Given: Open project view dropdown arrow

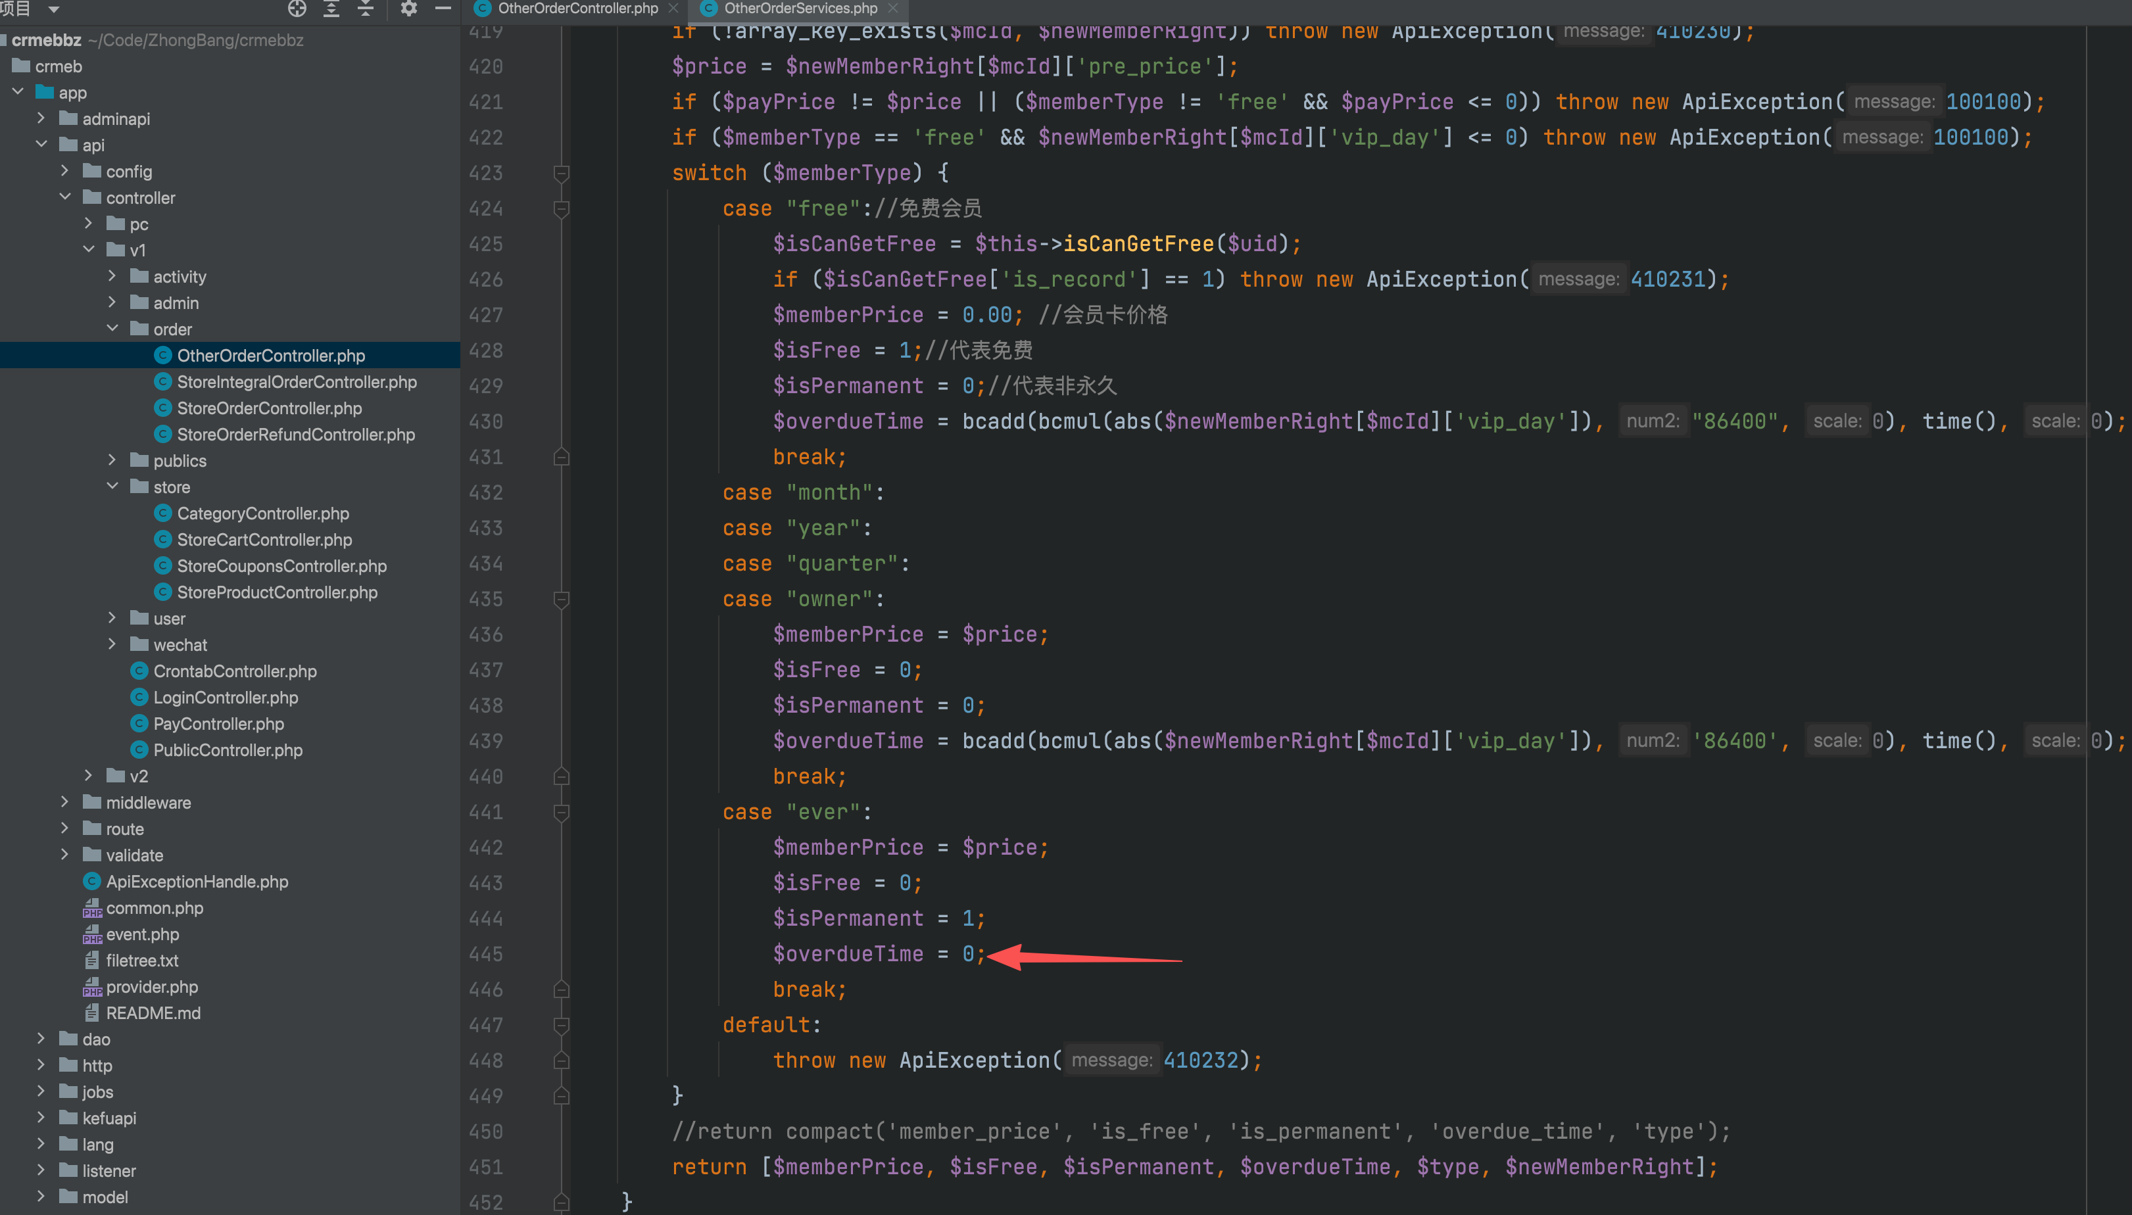Looking at the screenshot, I should 53,9.
